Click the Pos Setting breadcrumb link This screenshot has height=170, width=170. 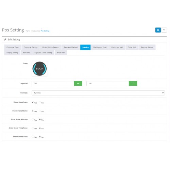tap(45, 31)
